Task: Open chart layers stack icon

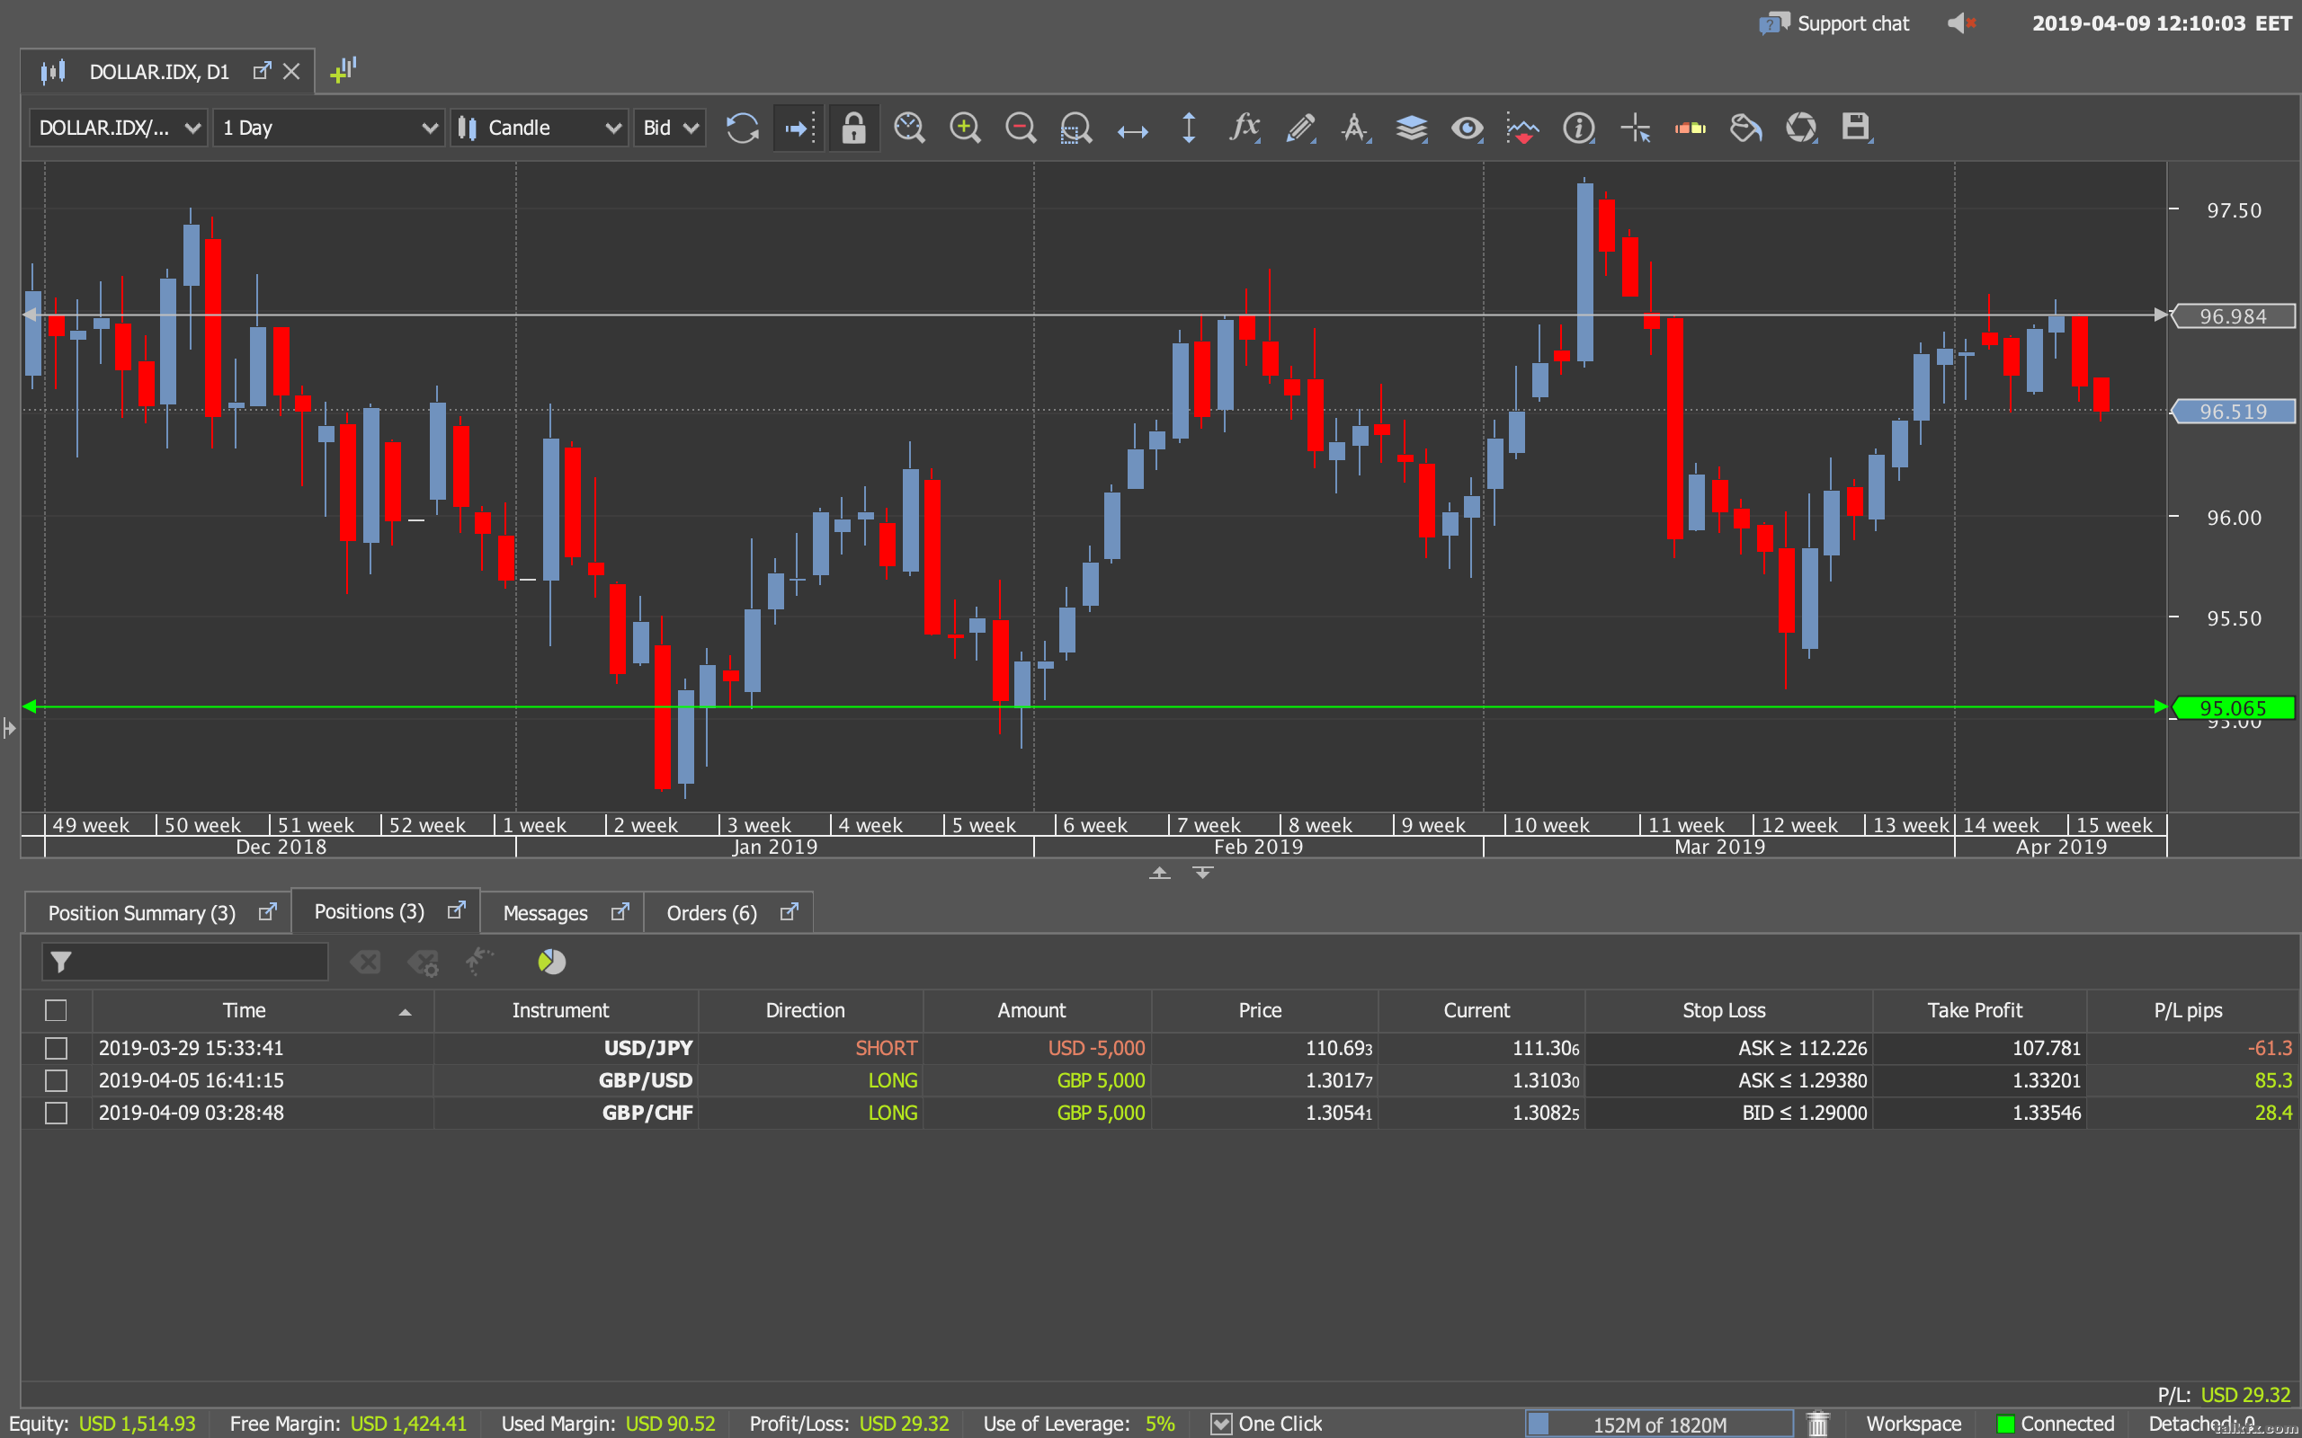Action: (1412, 128)
